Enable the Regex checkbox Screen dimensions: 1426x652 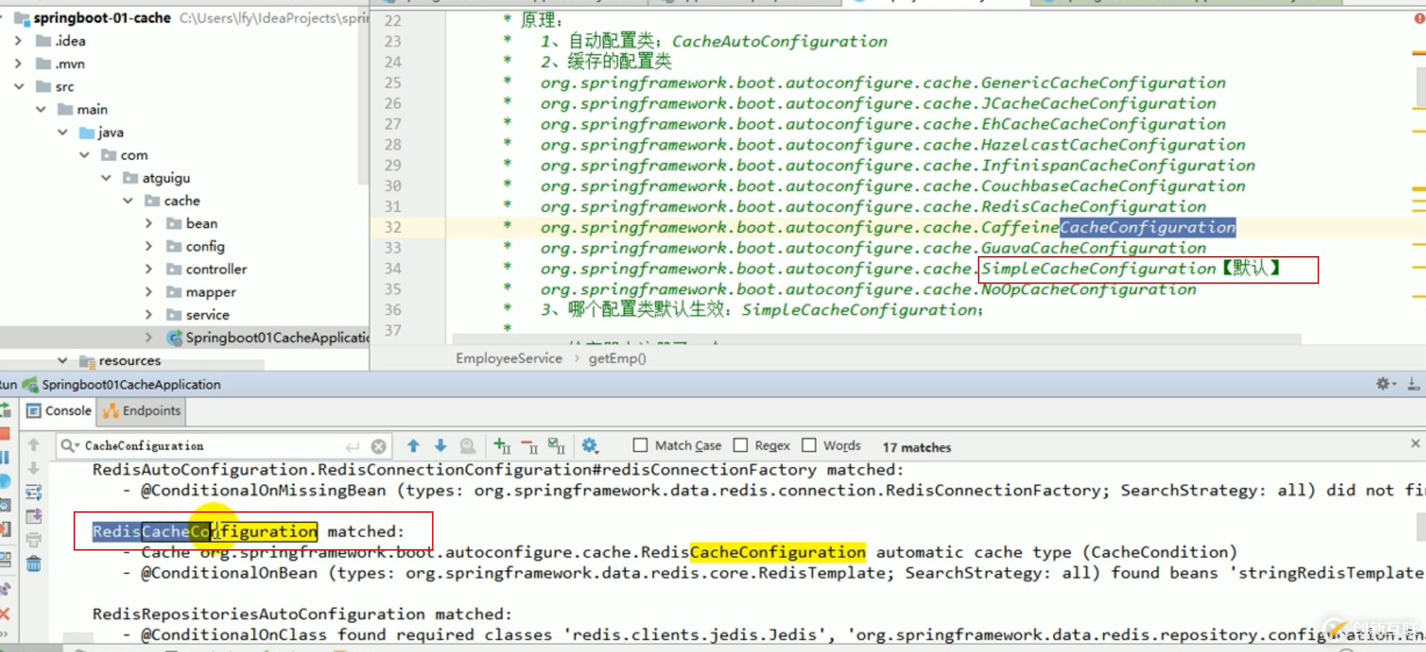(x=741, y=445)
